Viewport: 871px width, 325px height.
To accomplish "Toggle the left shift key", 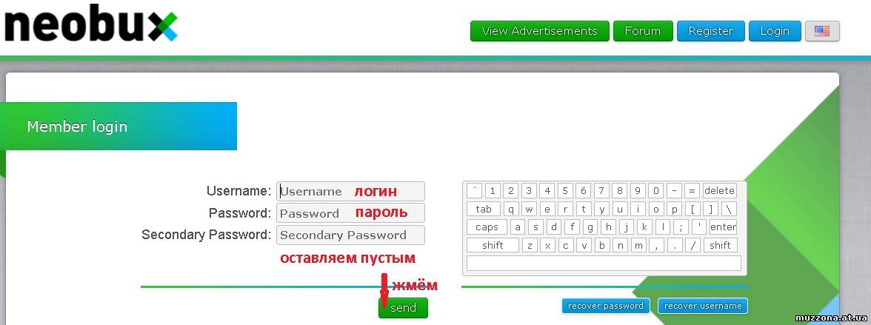I will point(493,246).
